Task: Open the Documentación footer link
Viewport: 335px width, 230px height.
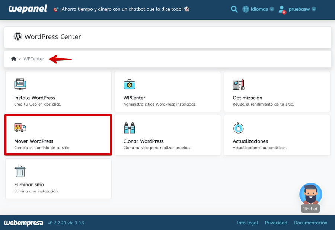Action: coord(311,223)
